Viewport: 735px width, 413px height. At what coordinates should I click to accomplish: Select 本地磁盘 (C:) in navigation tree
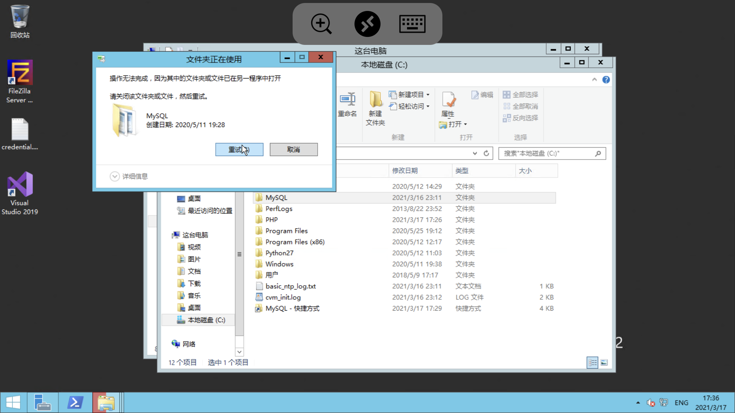198,320
